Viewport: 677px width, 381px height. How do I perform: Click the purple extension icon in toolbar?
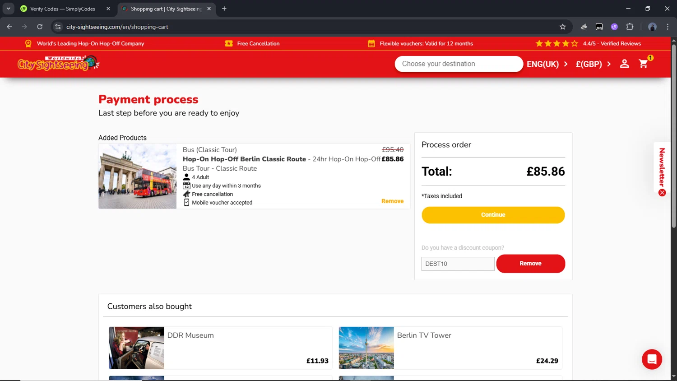[x=614, y=27]
